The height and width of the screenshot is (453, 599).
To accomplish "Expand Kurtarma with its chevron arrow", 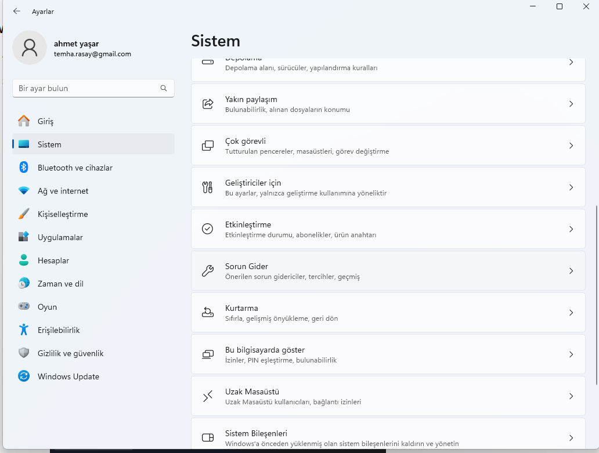I will (x=571, y=313).
